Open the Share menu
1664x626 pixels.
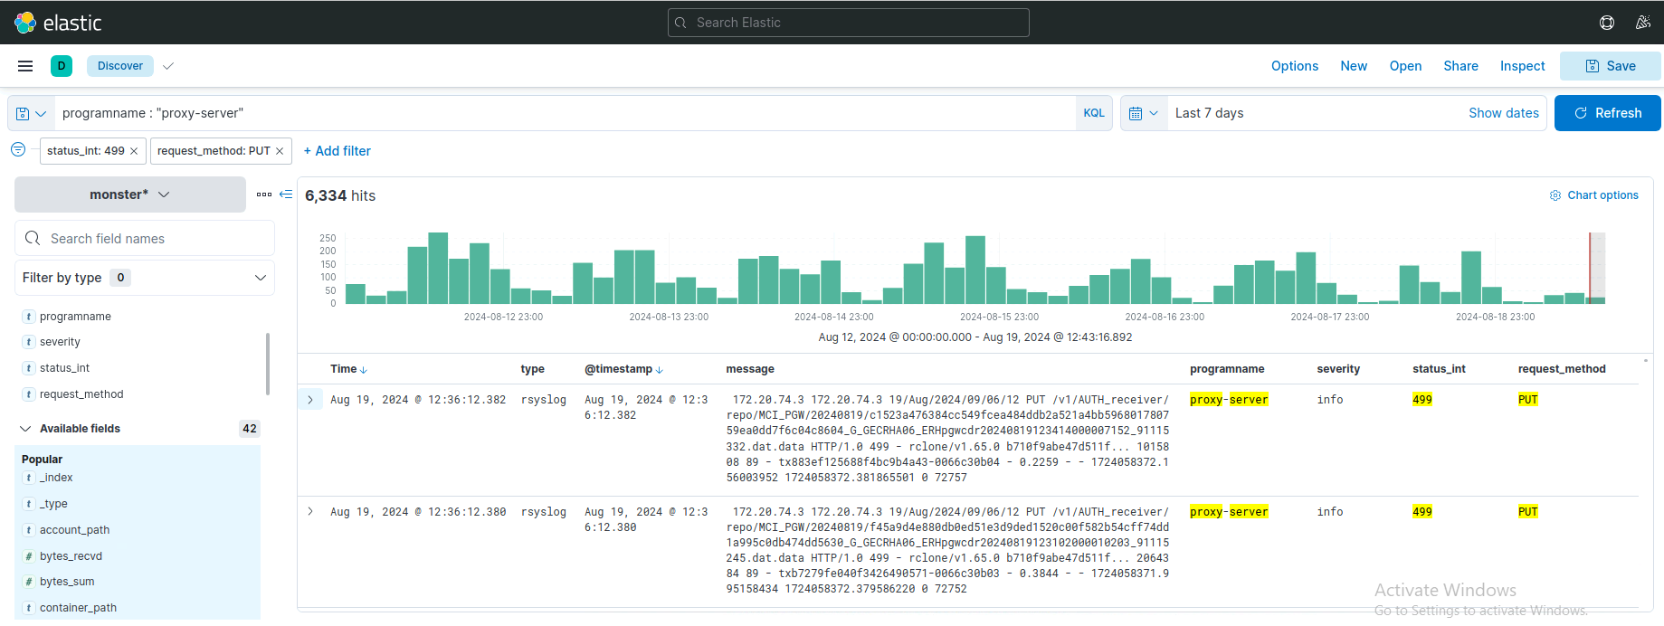(x=1460, y=66)
